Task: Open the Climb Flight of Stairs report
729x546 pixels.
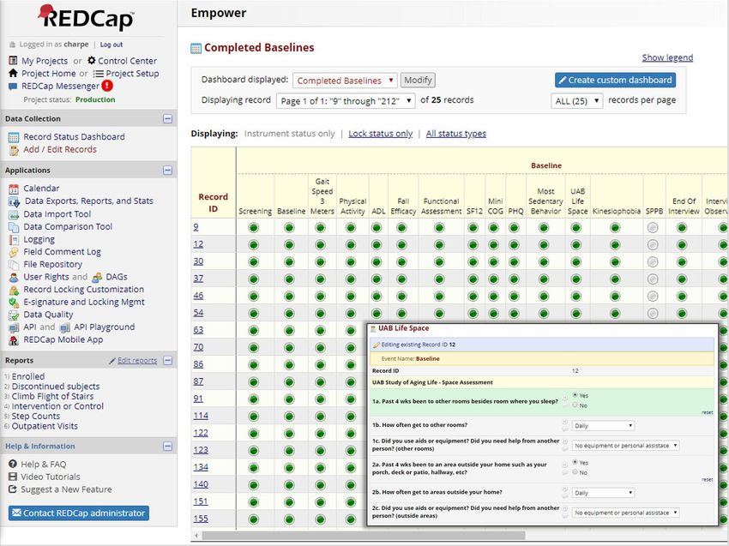Action: pos(52,396)
